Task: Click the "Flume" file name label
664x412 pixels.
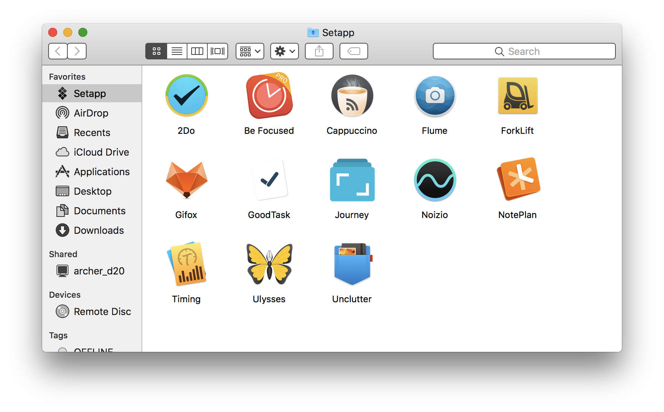Action: point(435,130)
